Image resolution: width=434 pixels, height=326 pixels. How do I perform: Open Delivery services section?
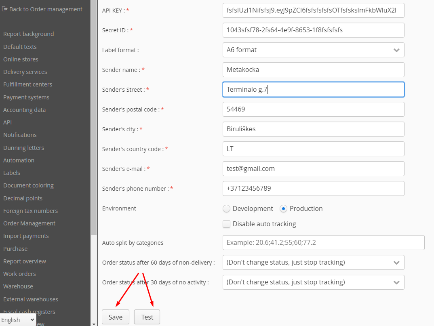coord(25,72)
